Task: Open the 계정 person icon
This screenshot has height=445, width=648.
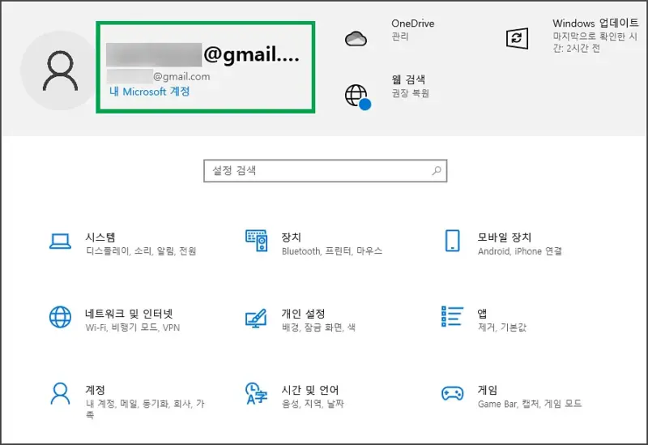Action: pyautogui.click(x=60, y=393)
